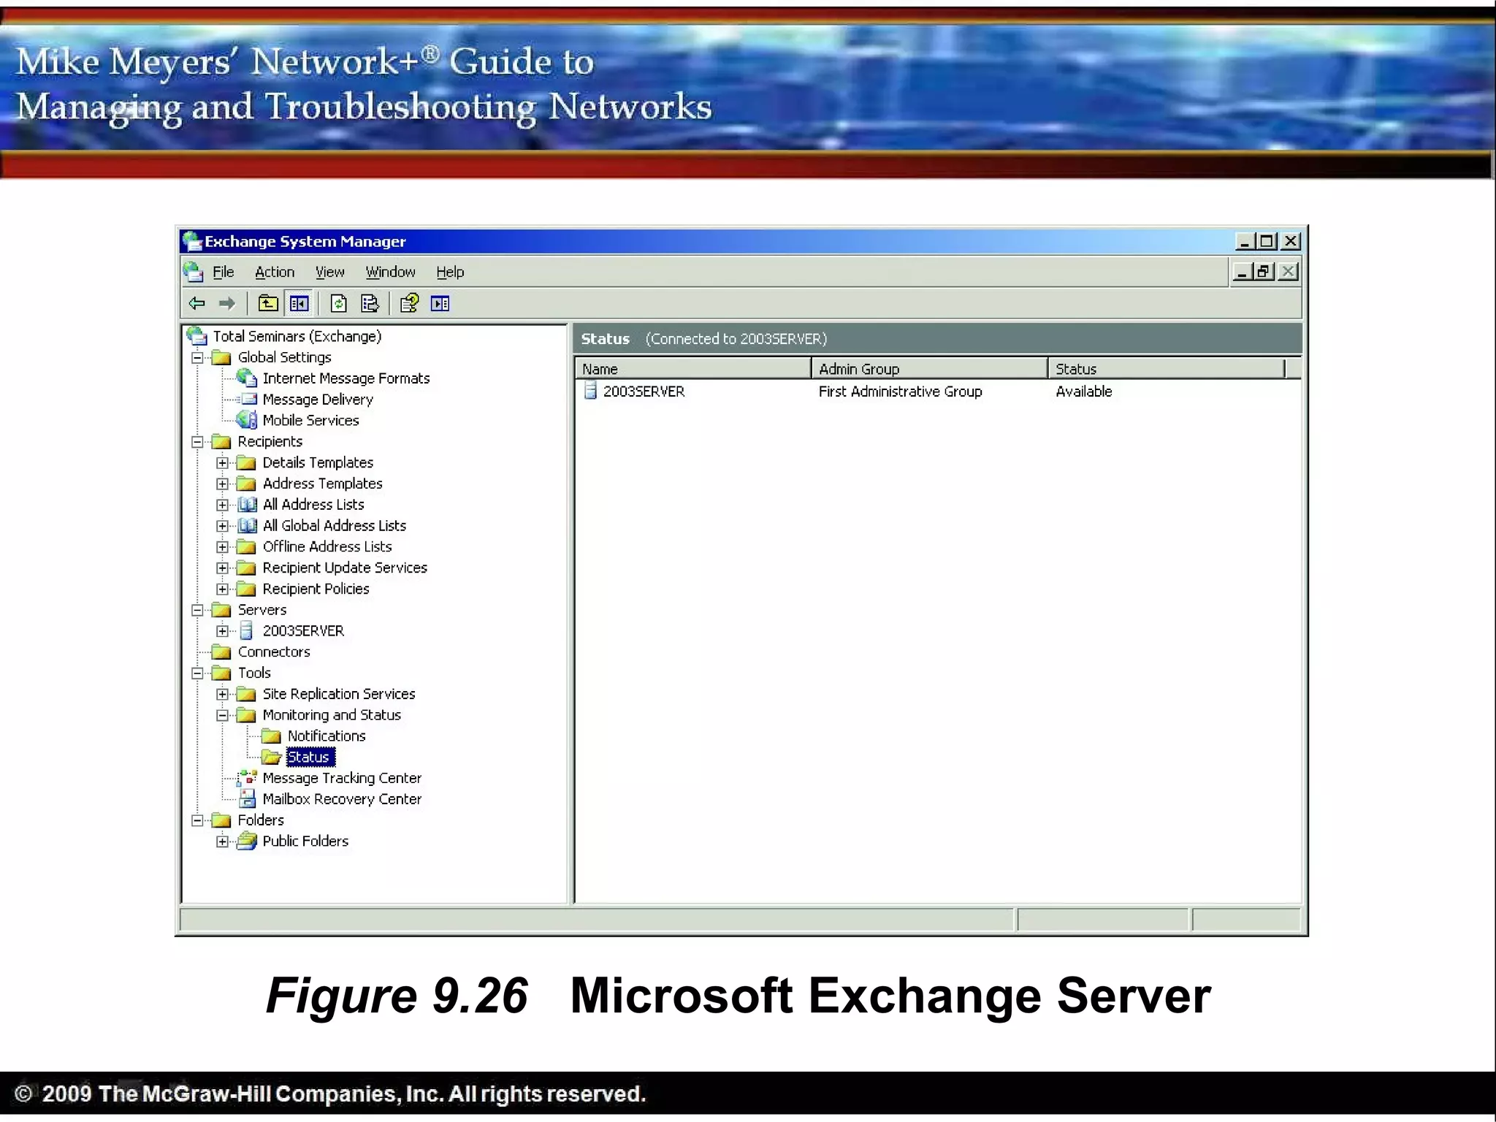The image size is (1496, 1122).
Task: Select the 2003SERVER row name in list
Action: click(x=644, y=392)
